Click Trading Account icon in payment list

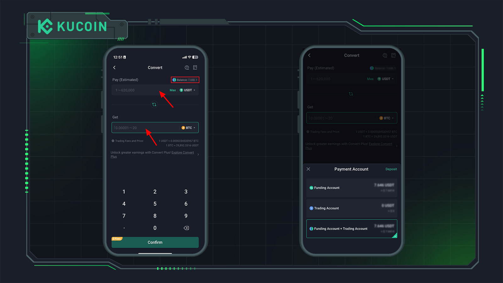(311, 208)
